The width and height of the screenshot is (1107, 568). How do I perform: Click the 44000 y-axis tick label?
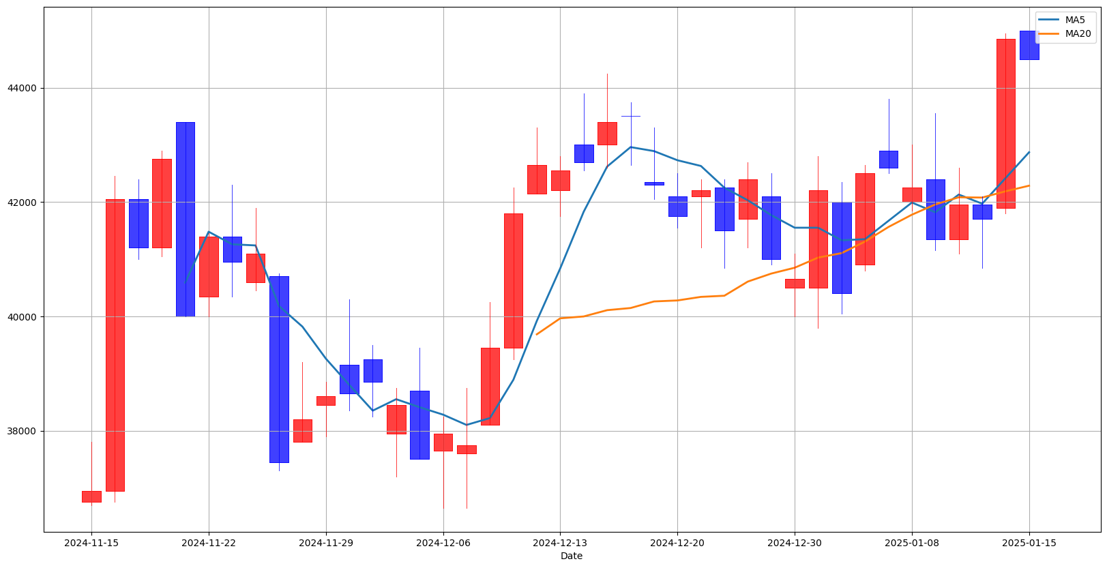(24, 89)
